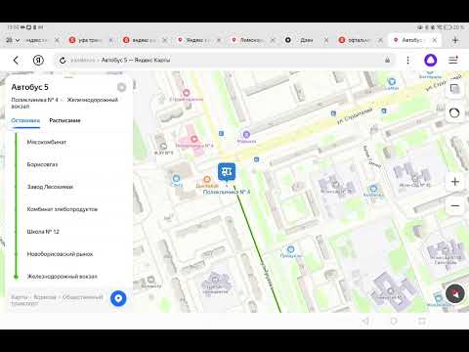Go back with the browser back arrow

pos(16,60)
